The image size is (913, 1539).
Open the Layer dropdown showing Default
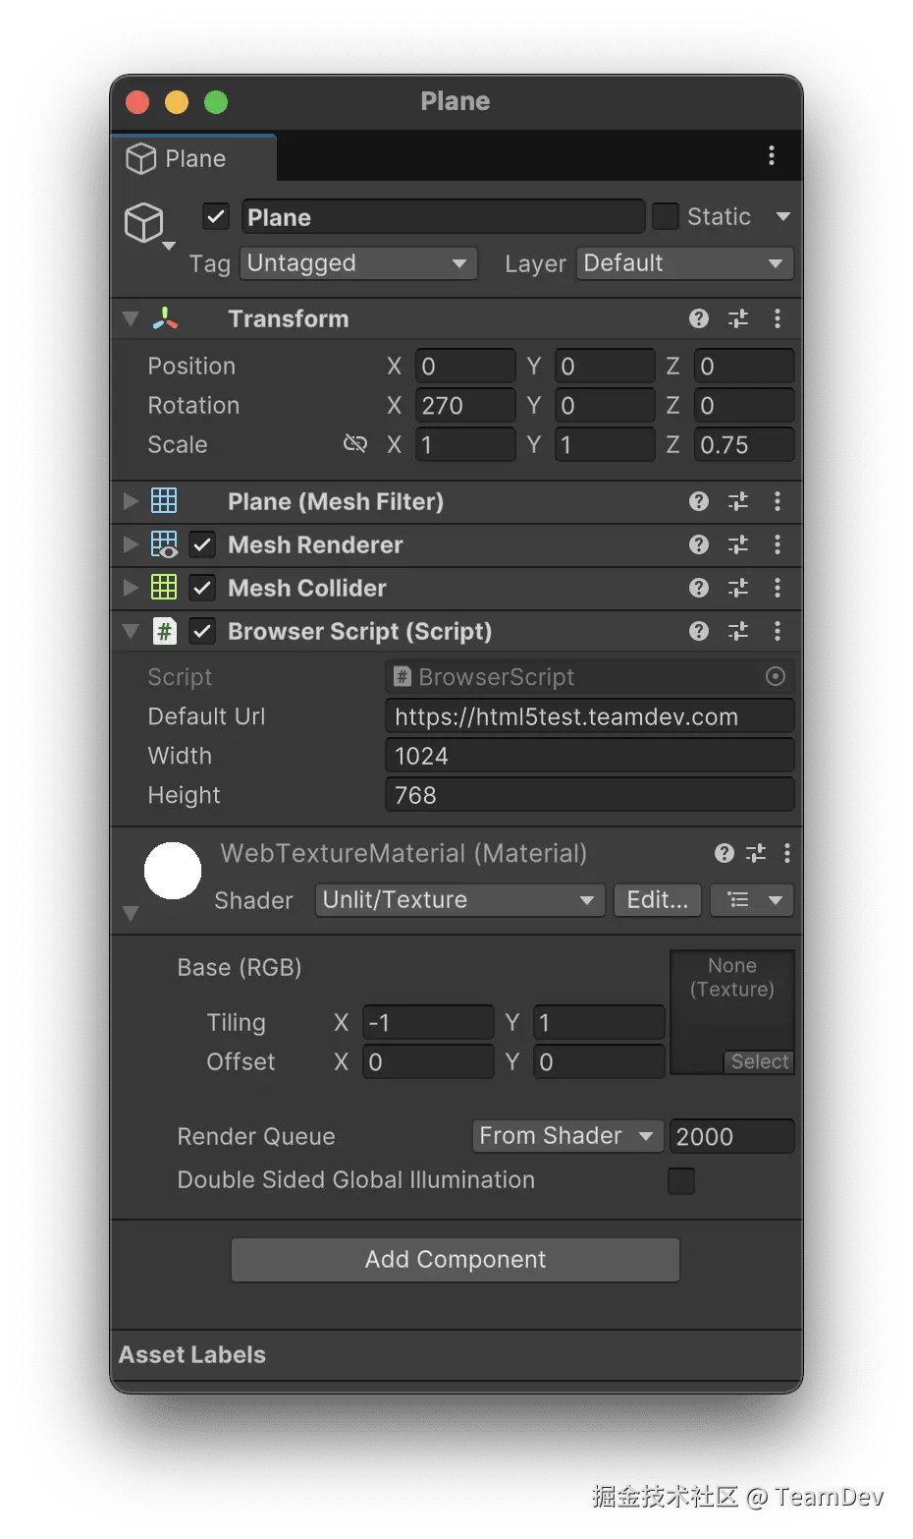tap(684, 263)
